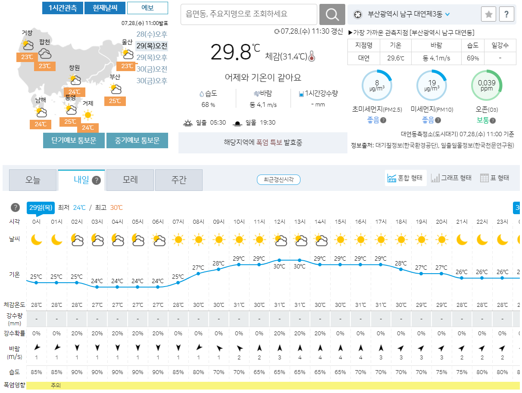Select the 현재날씨 map mode

[105, 8]
